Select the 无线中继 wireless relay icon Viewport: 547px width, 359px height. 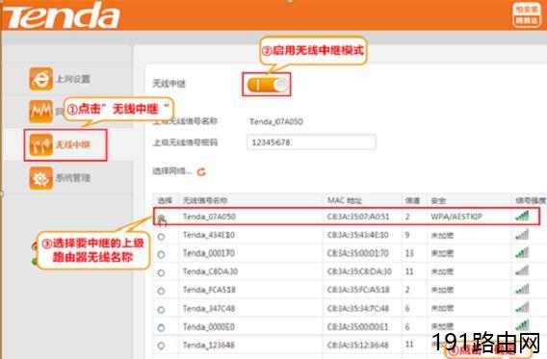40,144
